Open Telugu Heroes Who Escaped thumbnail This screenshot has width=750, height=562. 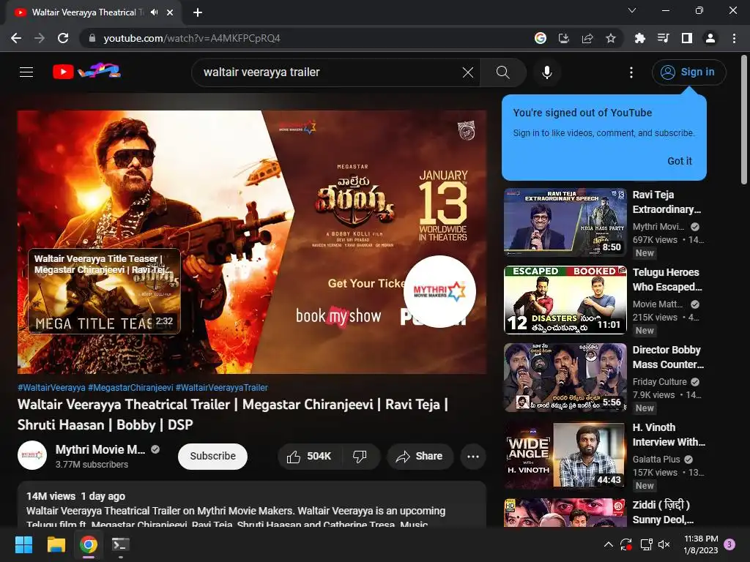[x=565, y=299]
